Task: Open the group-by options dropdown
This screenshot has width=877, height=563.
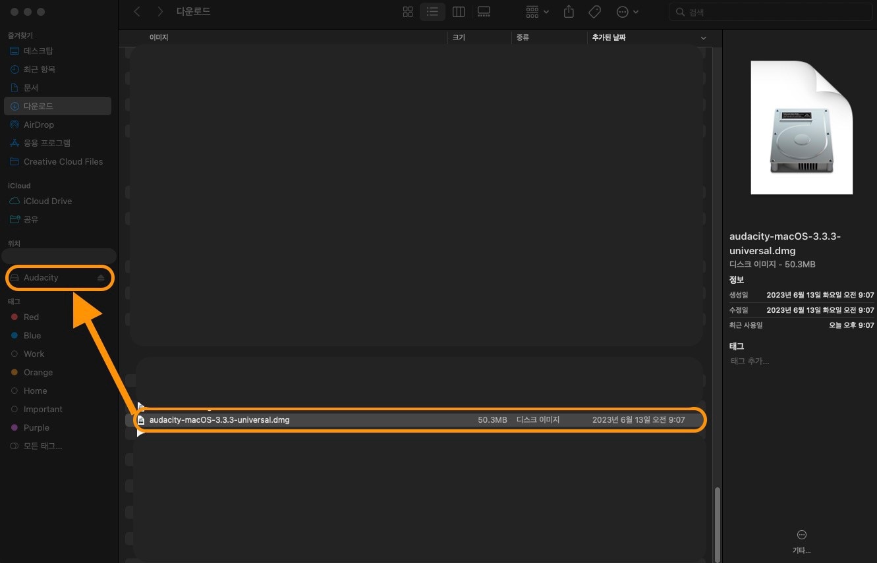Action: (x=538, y=12)
